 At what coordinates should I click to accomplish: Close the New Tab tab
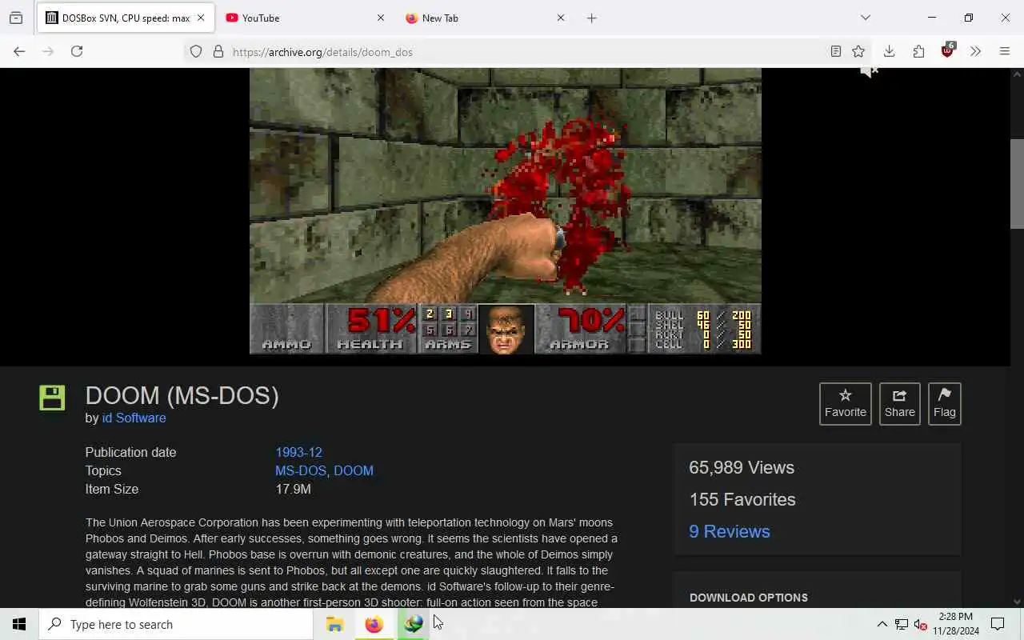tap(561, 18)
